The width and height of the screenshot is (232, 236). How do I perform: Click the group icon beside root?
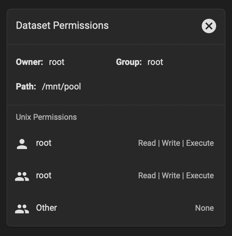pyautogui.click(x=22, y=176)
